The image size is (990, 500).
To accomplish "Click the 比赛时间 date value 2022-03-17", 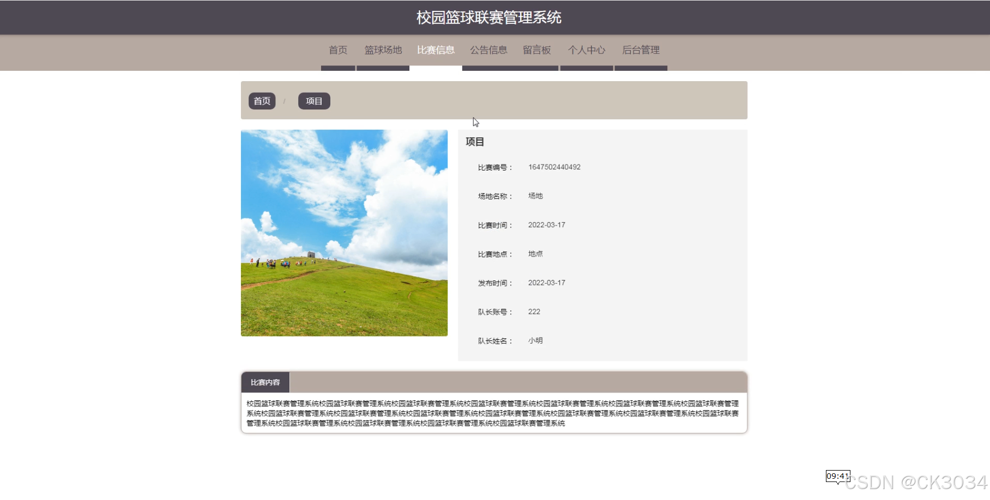I will 547,225.
